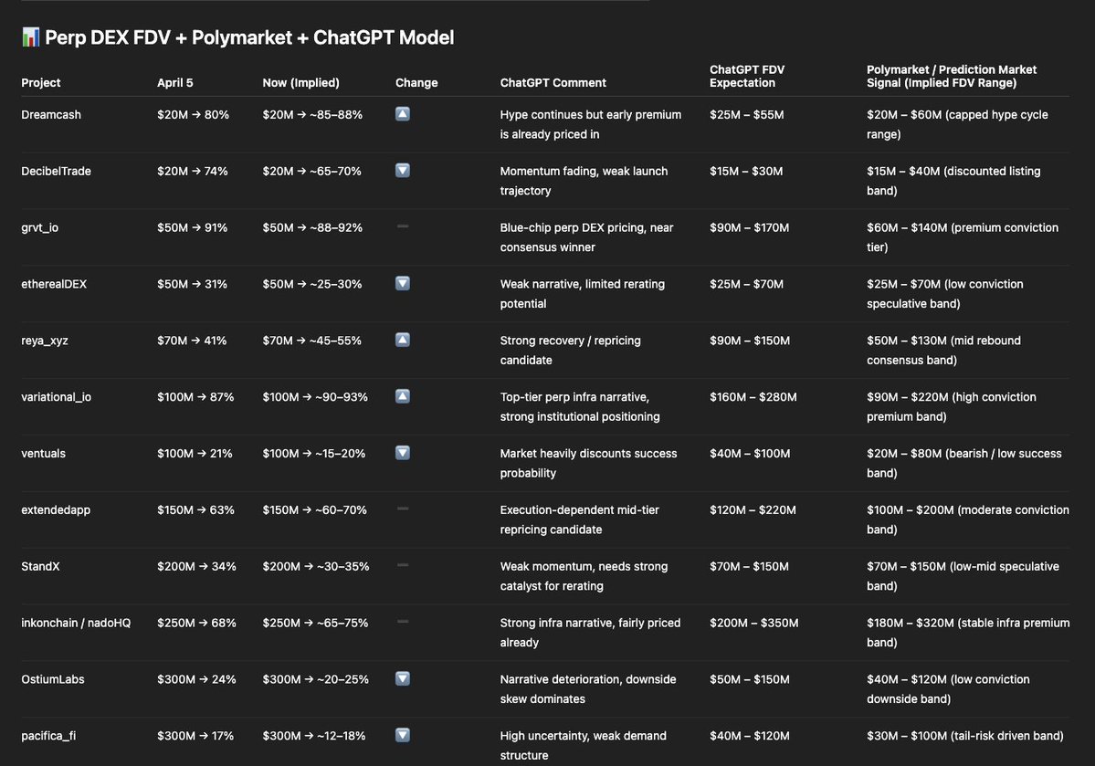This screenshot has height=766, width=1095.
Task: Click the dash change marker in grvt_io row
Action: pos(403,226)
